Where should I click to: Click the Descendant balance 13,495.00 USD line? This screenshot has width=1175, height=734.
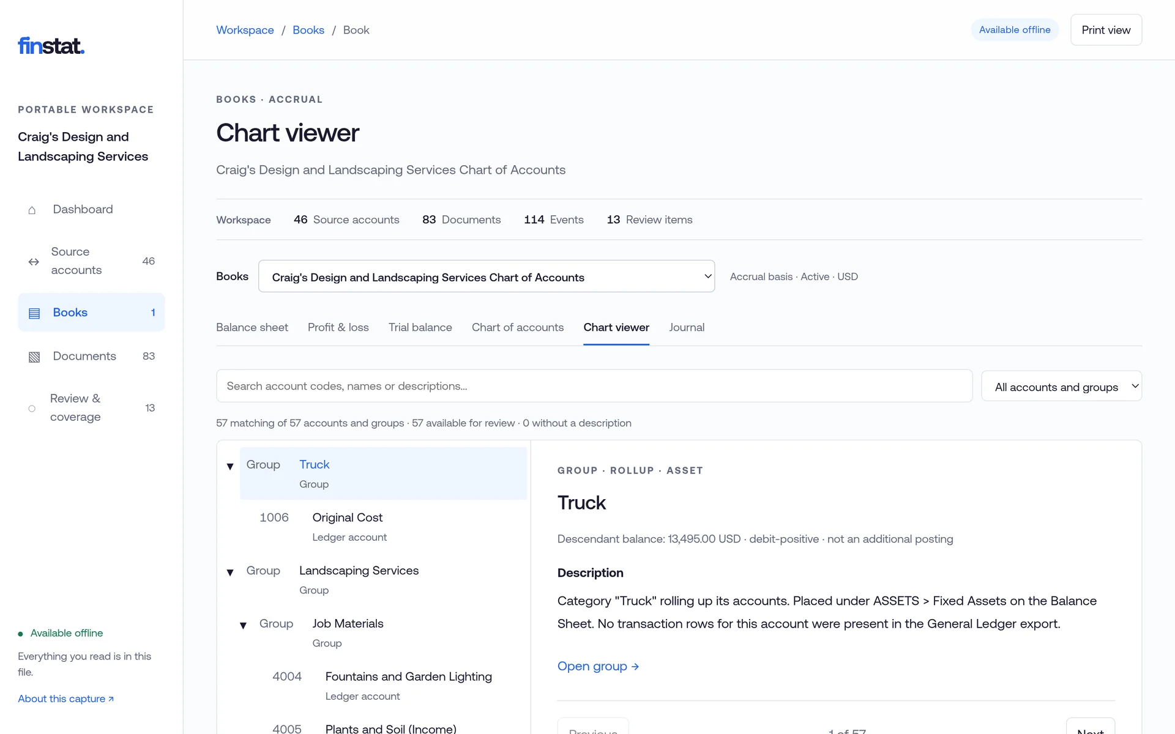[x=755, y=539]
